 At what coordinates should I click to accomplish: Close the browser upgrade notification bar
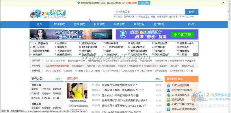(223, 3)
